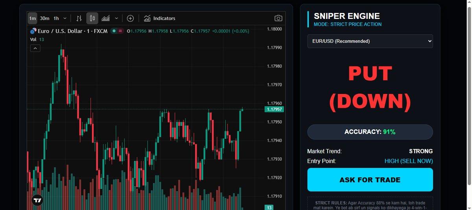Open the EUR/USD (Recommended) pair dropdown
Screen dimensions: 472x210
[x=370, y=41]
